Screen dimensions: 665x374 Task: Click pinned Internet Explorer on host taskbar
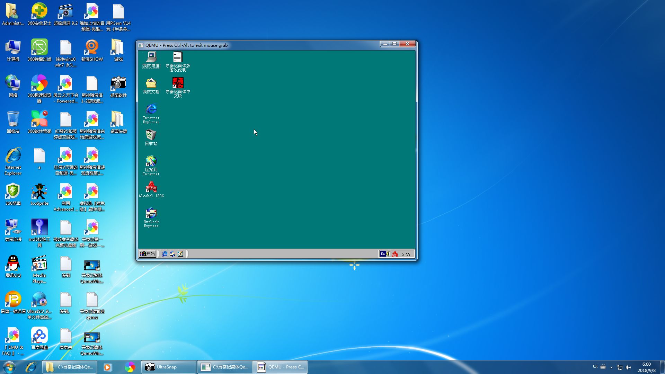31,367
